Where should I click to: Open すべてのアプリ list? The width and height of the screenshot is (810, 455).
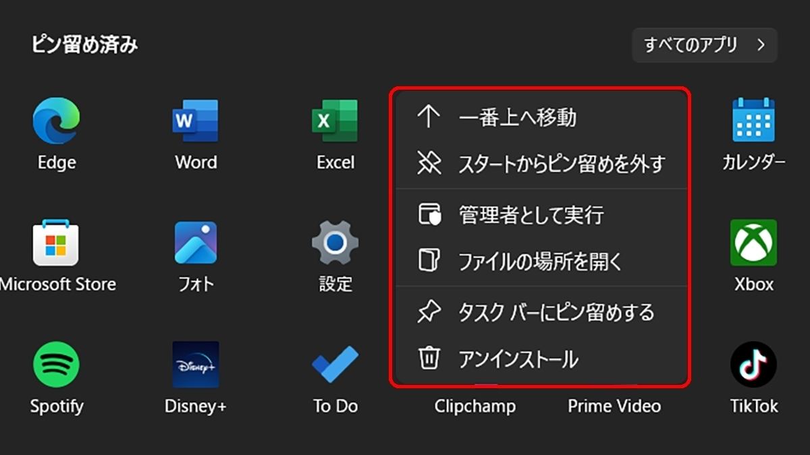tap(705, 45)
